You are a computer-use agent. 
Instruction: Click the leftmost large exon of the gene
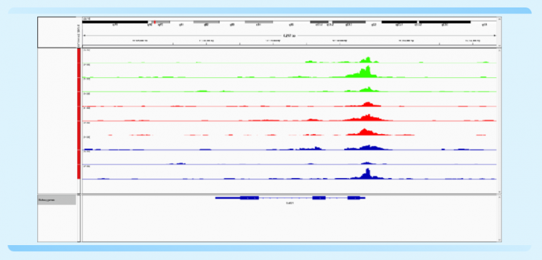coord(249,198)
